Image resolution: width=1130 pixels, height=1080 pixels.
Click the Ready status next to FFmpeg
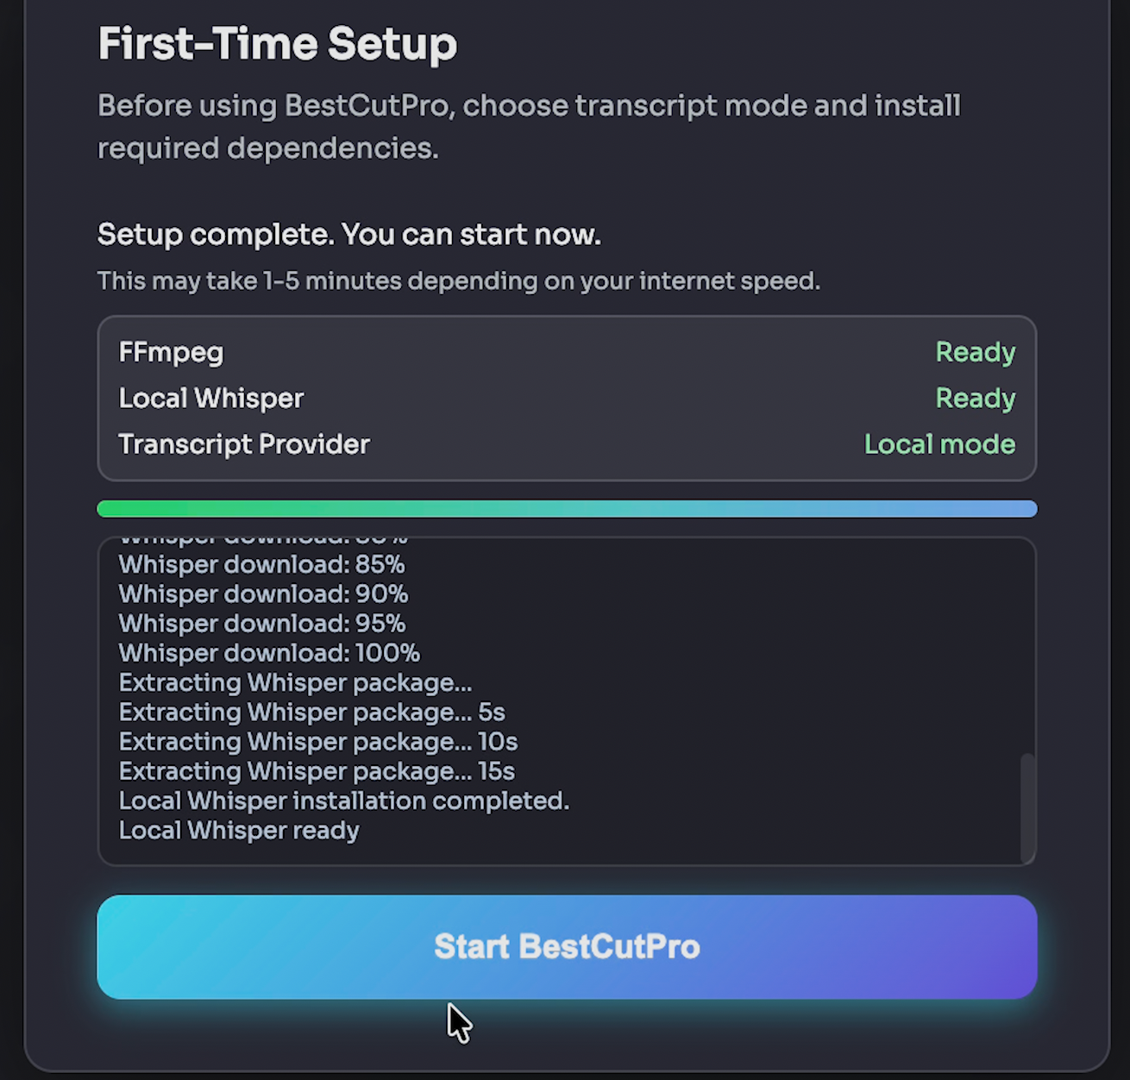[x=975, y=352]
